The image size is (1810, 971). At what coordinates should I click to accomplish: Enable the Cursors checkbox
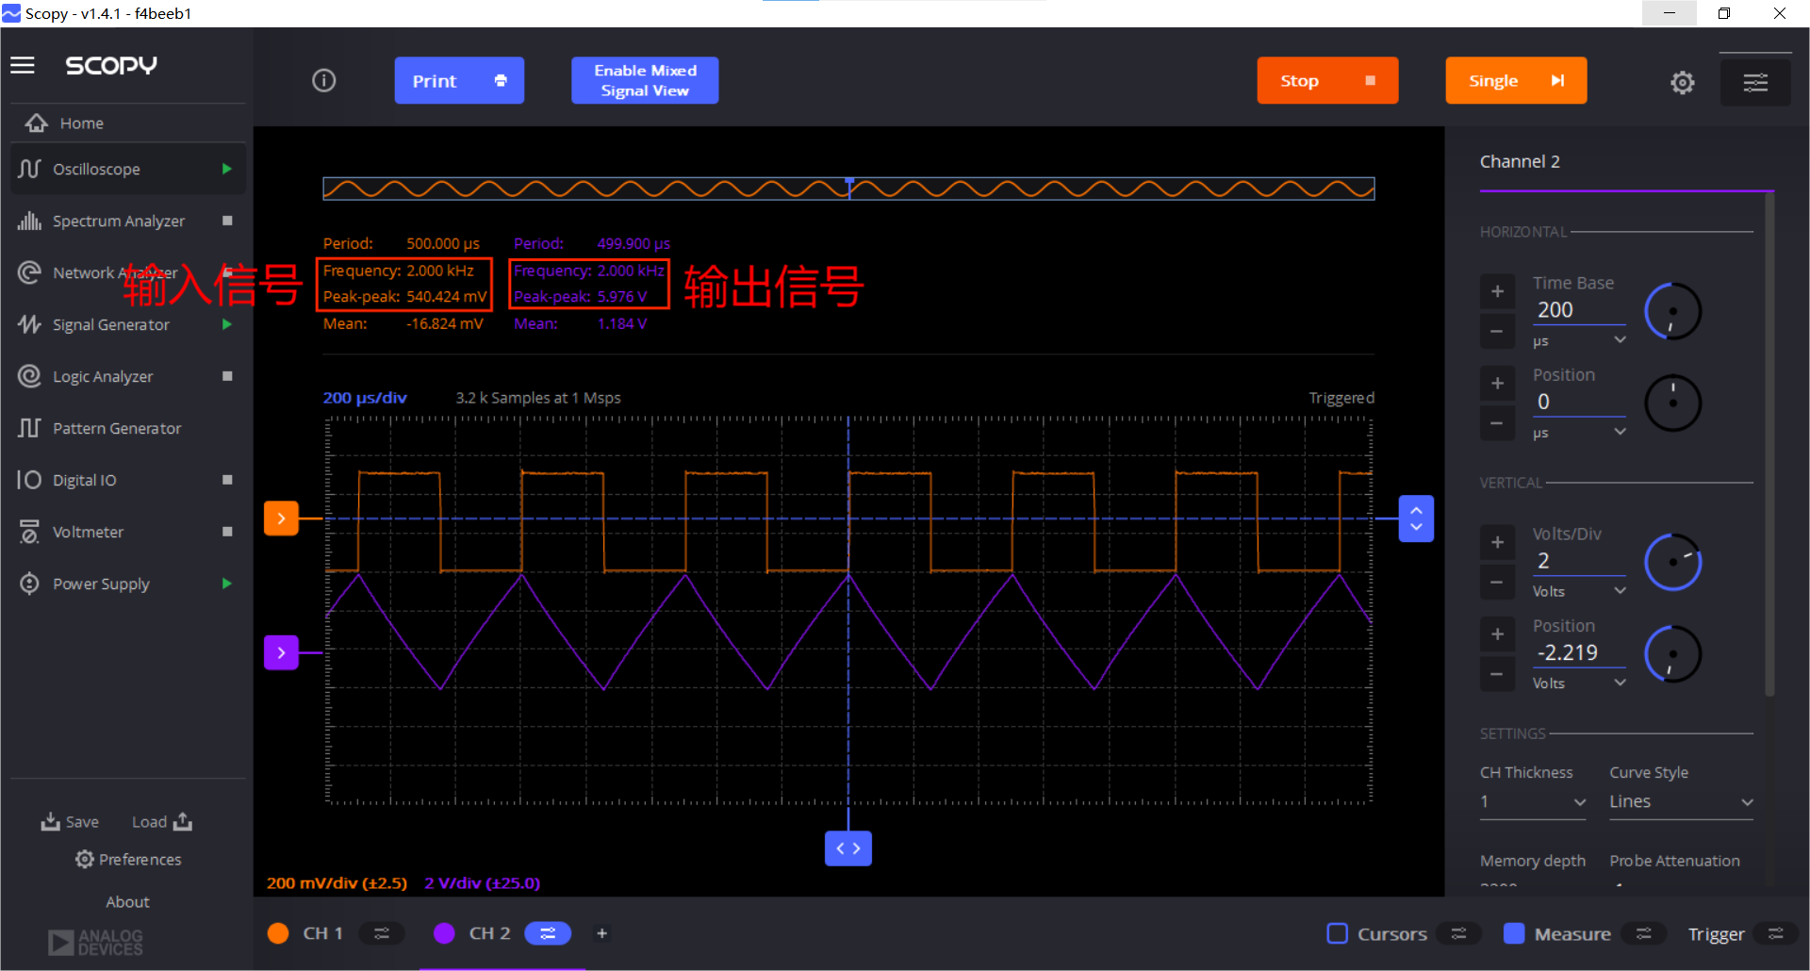click(x=1337, y=933)
